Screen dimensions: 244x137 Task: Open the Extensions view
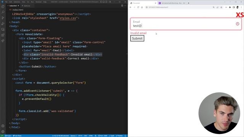coord(3,35)
